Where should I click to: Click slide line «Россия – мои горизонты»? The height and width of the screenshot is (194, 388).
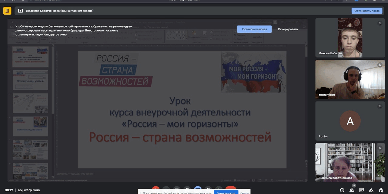click(180, 124)
